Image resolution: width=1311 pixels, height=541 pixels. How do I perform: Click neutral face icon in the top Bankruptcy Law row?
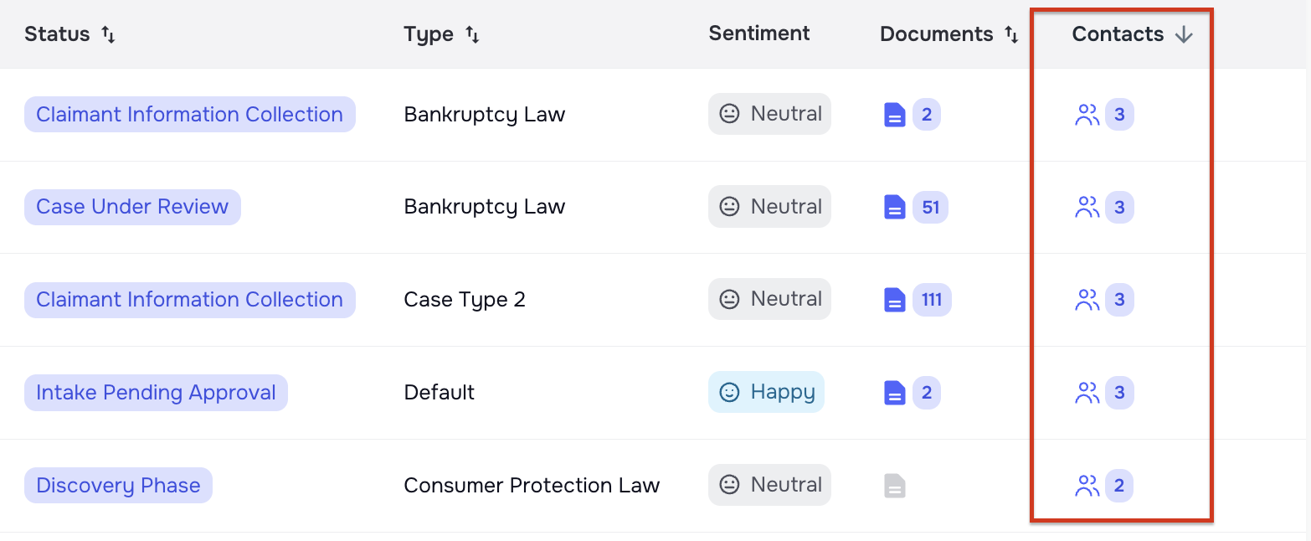click(730, 114)
